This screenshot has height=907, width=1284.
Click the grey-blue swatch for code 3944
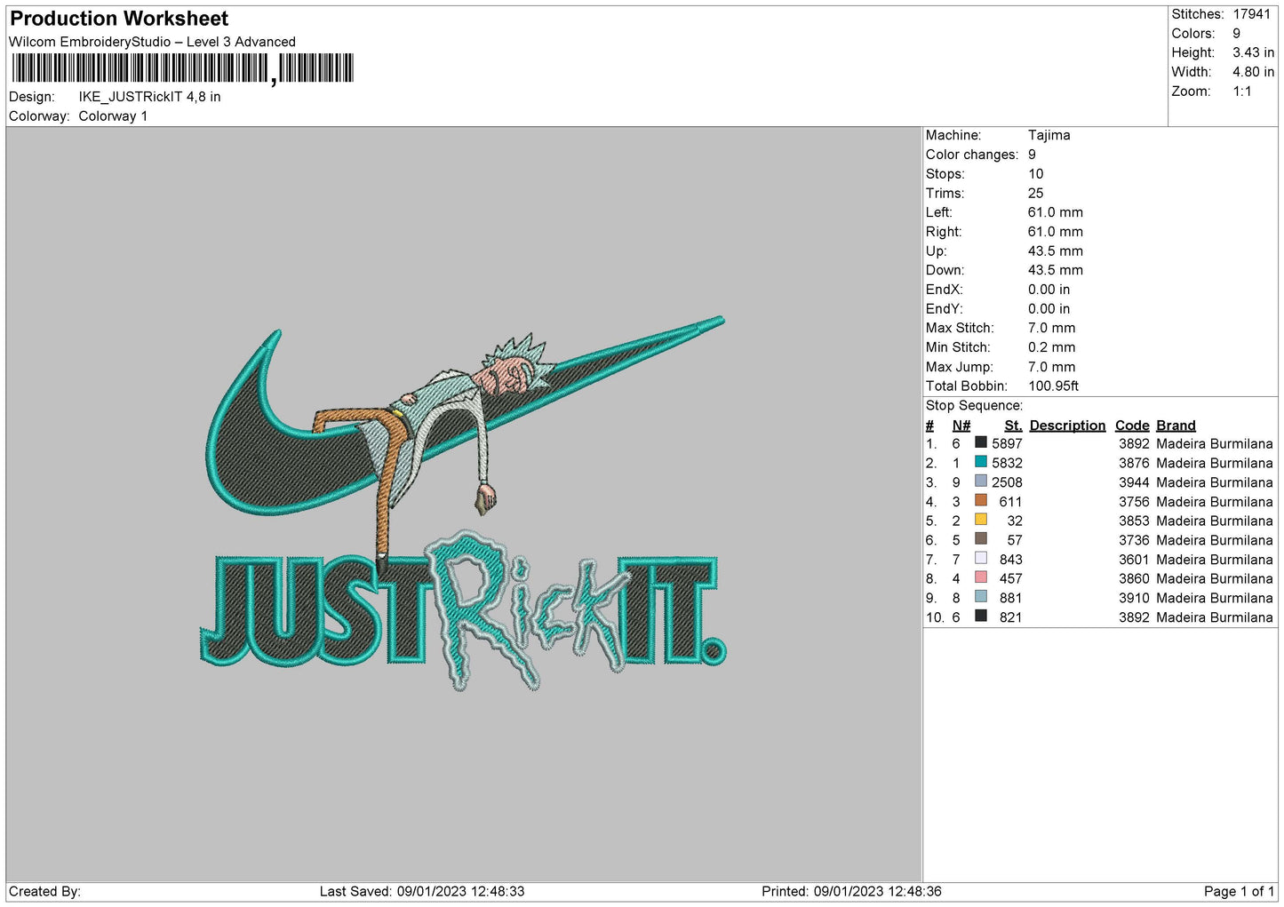[980, 481]
